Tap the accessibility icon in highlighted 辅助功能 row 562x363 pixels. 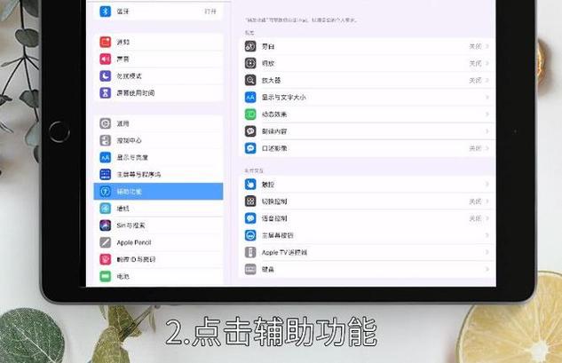[105, 192]
